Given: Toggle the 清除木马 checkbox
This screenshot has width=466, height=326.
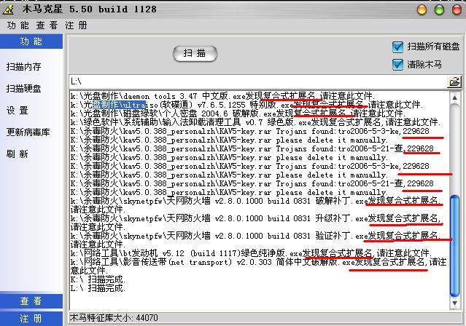Looking at the screenshot, I should pos(397,64).
